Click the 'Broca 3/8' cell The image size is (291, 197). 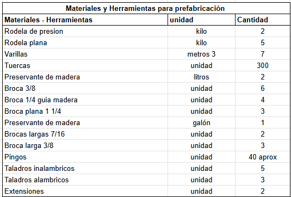tap(85, 88)
